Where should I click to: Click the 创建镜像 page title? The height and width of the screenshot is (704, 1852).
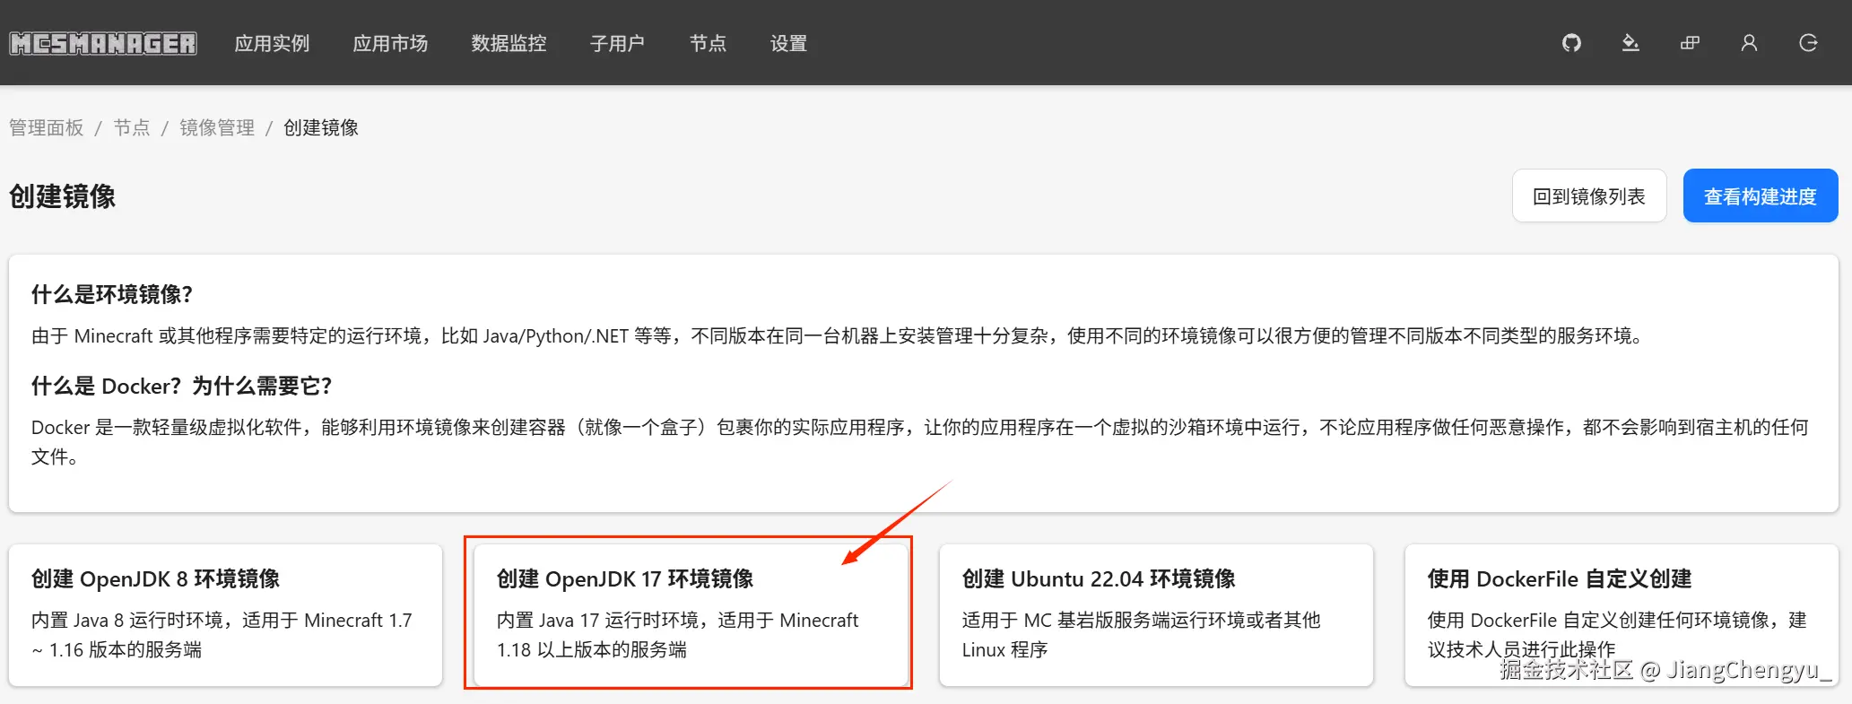click(x=63, y=196)
